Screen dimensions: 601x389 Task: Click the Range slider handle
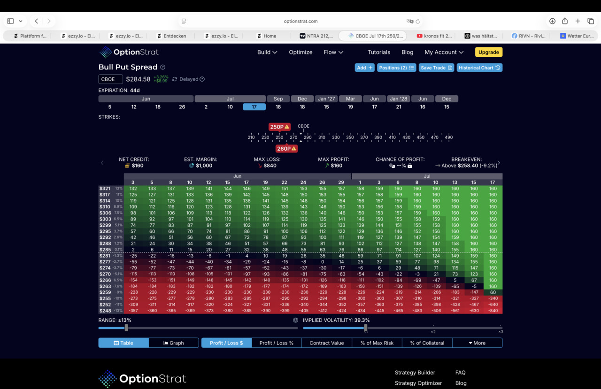pyautogui.click(x=126, y=328)
